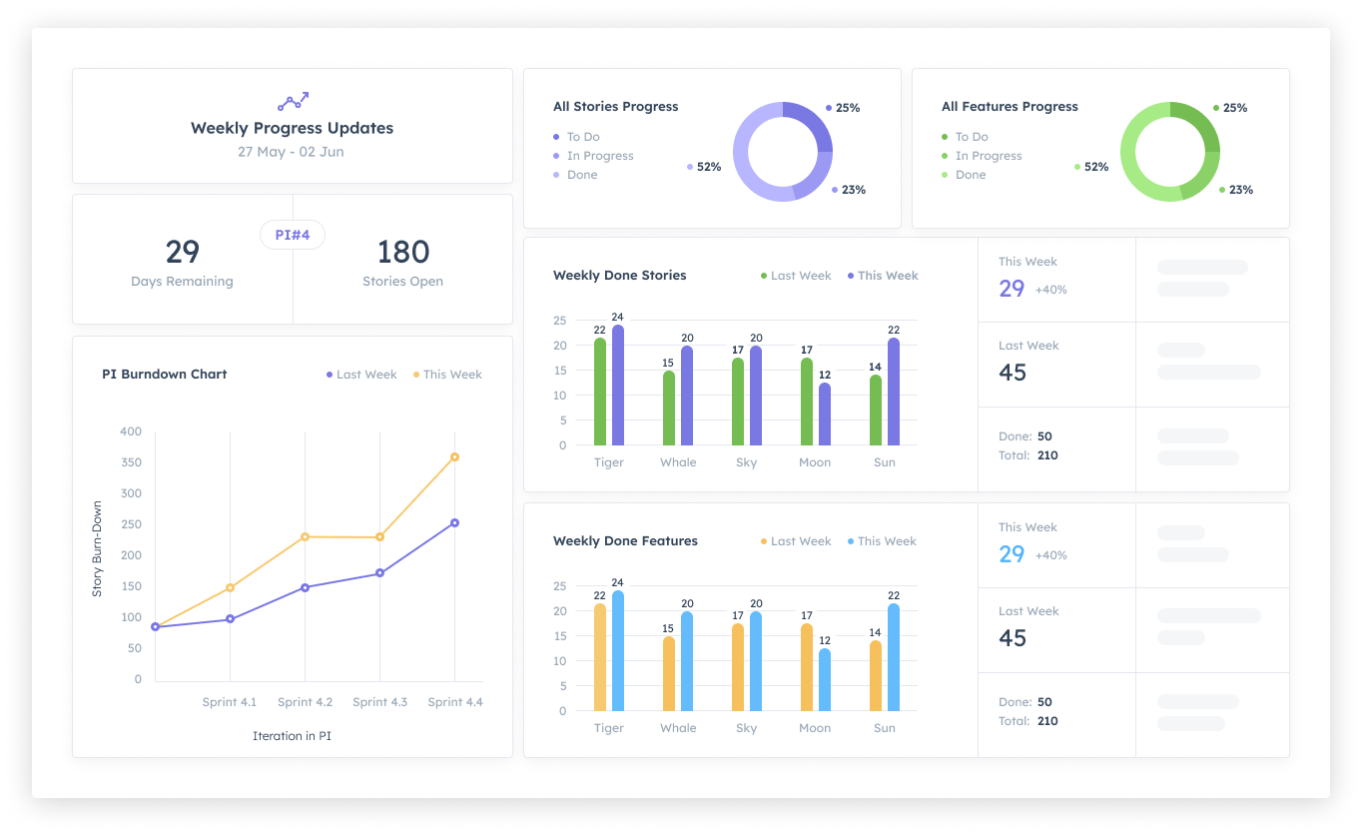Click +40% beside stories This Week value
1362x834 pixels.
[x=1051, y=290]
